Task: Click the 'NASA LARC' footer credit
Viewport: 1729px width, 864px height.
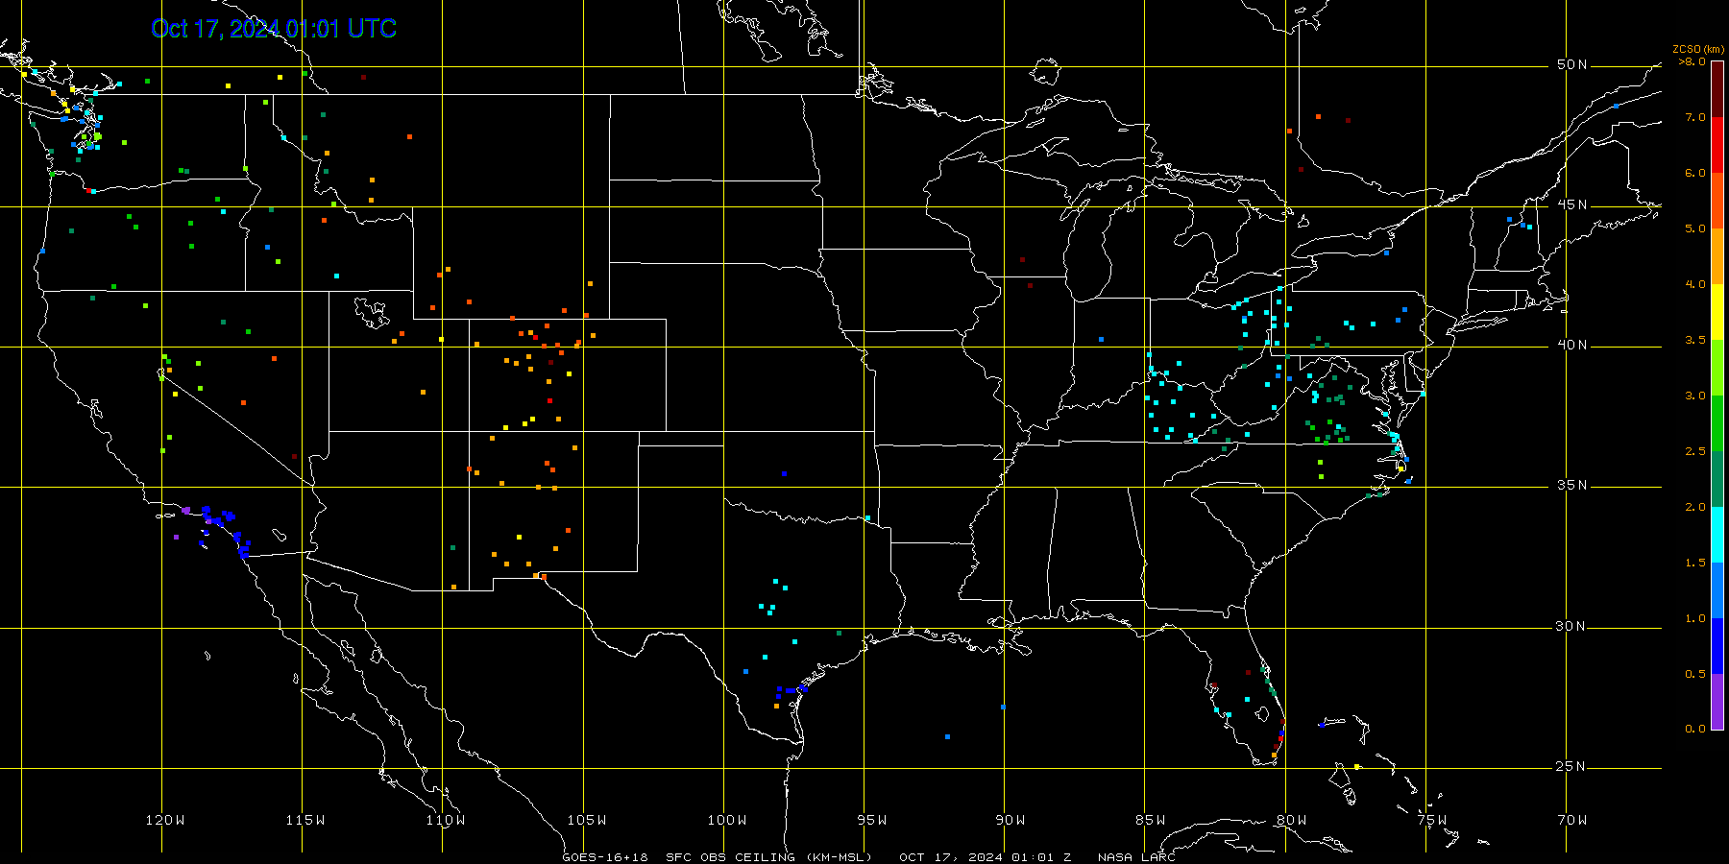Action: click(x=1136, y=857)
